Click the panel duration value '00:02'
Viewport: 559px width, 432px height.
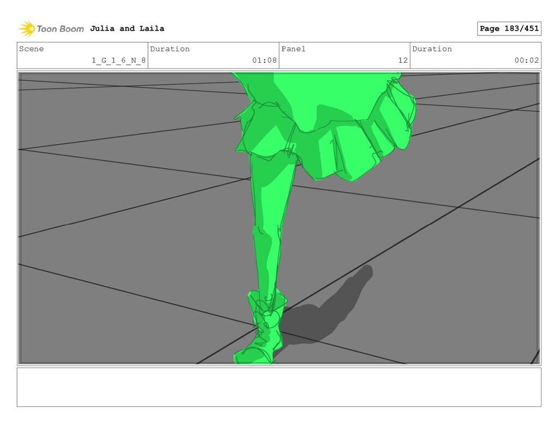click(x=527, y=60)
